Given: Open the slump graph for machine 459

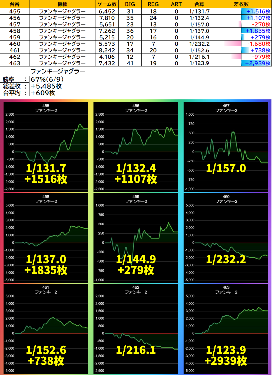Looking at the screenshot, I should coord(136,238).
